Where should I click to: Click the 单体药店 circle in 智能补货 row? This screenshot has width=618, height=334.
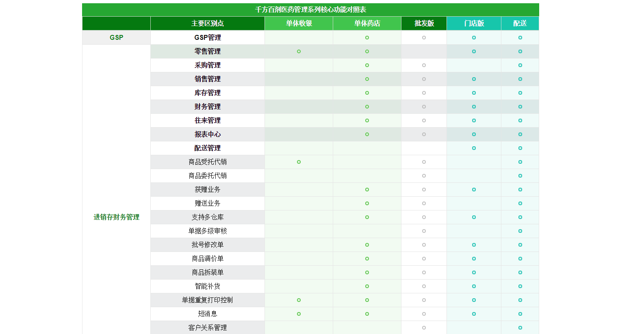367,286
